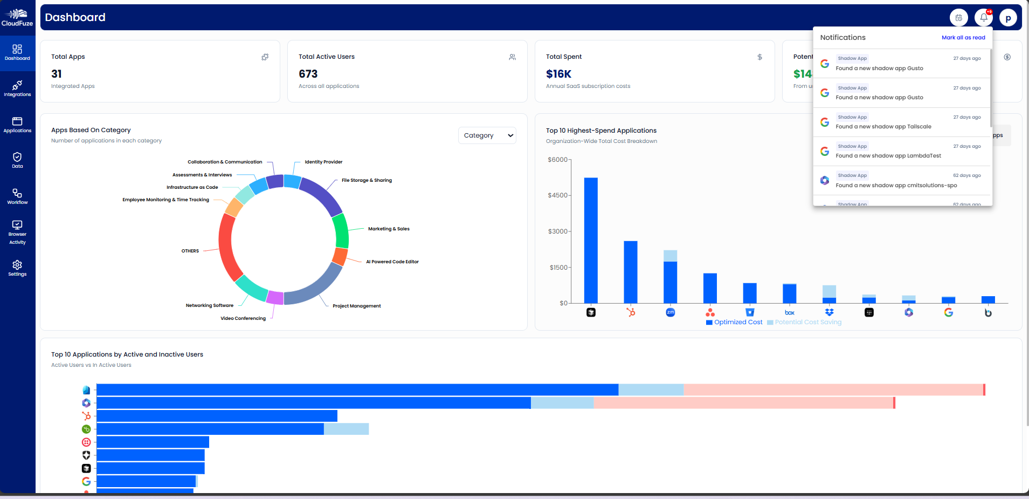Open the Workflow sidebar section
The height and width of the screenshot is (499, 1029).
click(17, 196)
